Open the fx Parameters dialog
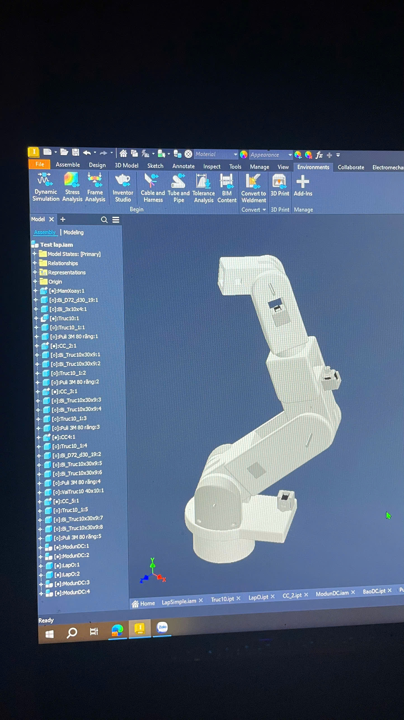The width and height of the screenshot is (404, 720). tap(319, 155)
